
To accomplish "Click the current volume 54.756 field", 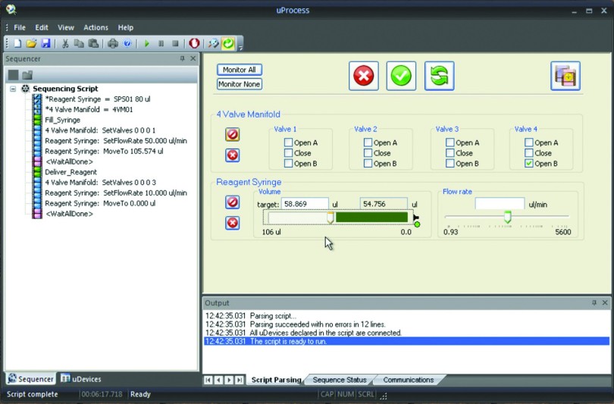I will pos(384,204).
